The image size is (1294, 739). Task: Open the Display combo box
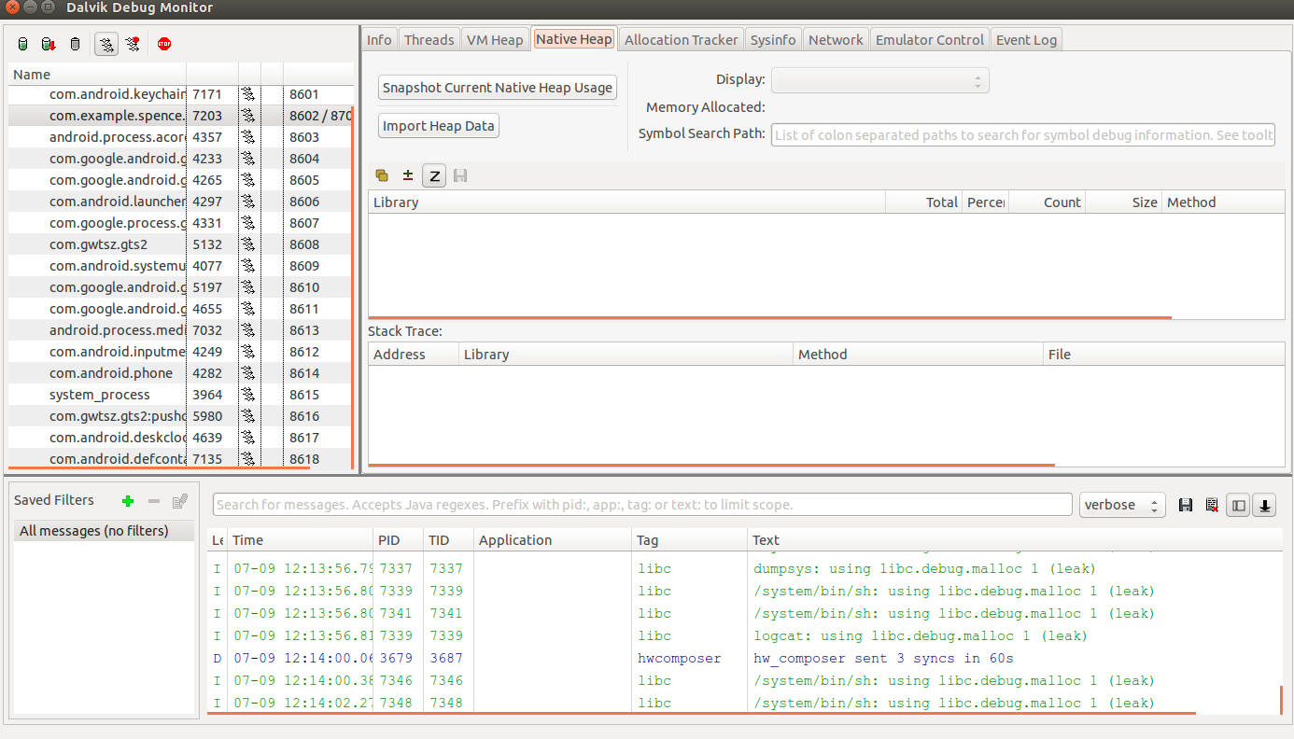pyautogui.click(x=879, y=80)
